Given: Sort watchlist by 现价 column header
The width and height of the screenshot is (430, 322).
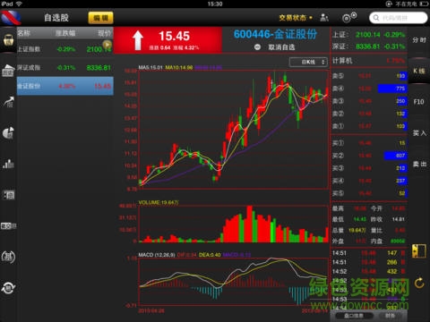Looking at the screenshot, I should tap(104, 33).
